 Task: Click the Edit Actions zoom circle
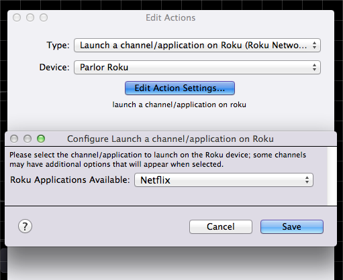pyautogui.click(x=44, y=17)
